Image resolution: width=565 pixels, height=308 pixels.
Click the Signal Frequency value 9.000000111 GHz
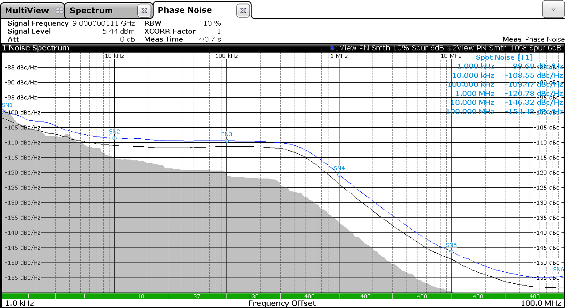[x=103, y=23]
